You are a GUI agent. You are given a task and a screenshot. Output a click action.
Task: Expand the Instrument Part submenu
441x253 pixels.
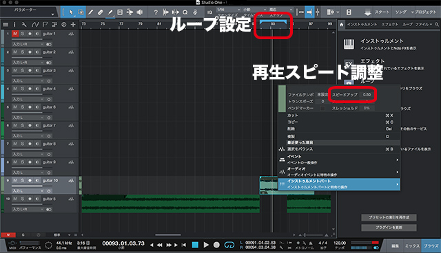[x=339, y=184]
